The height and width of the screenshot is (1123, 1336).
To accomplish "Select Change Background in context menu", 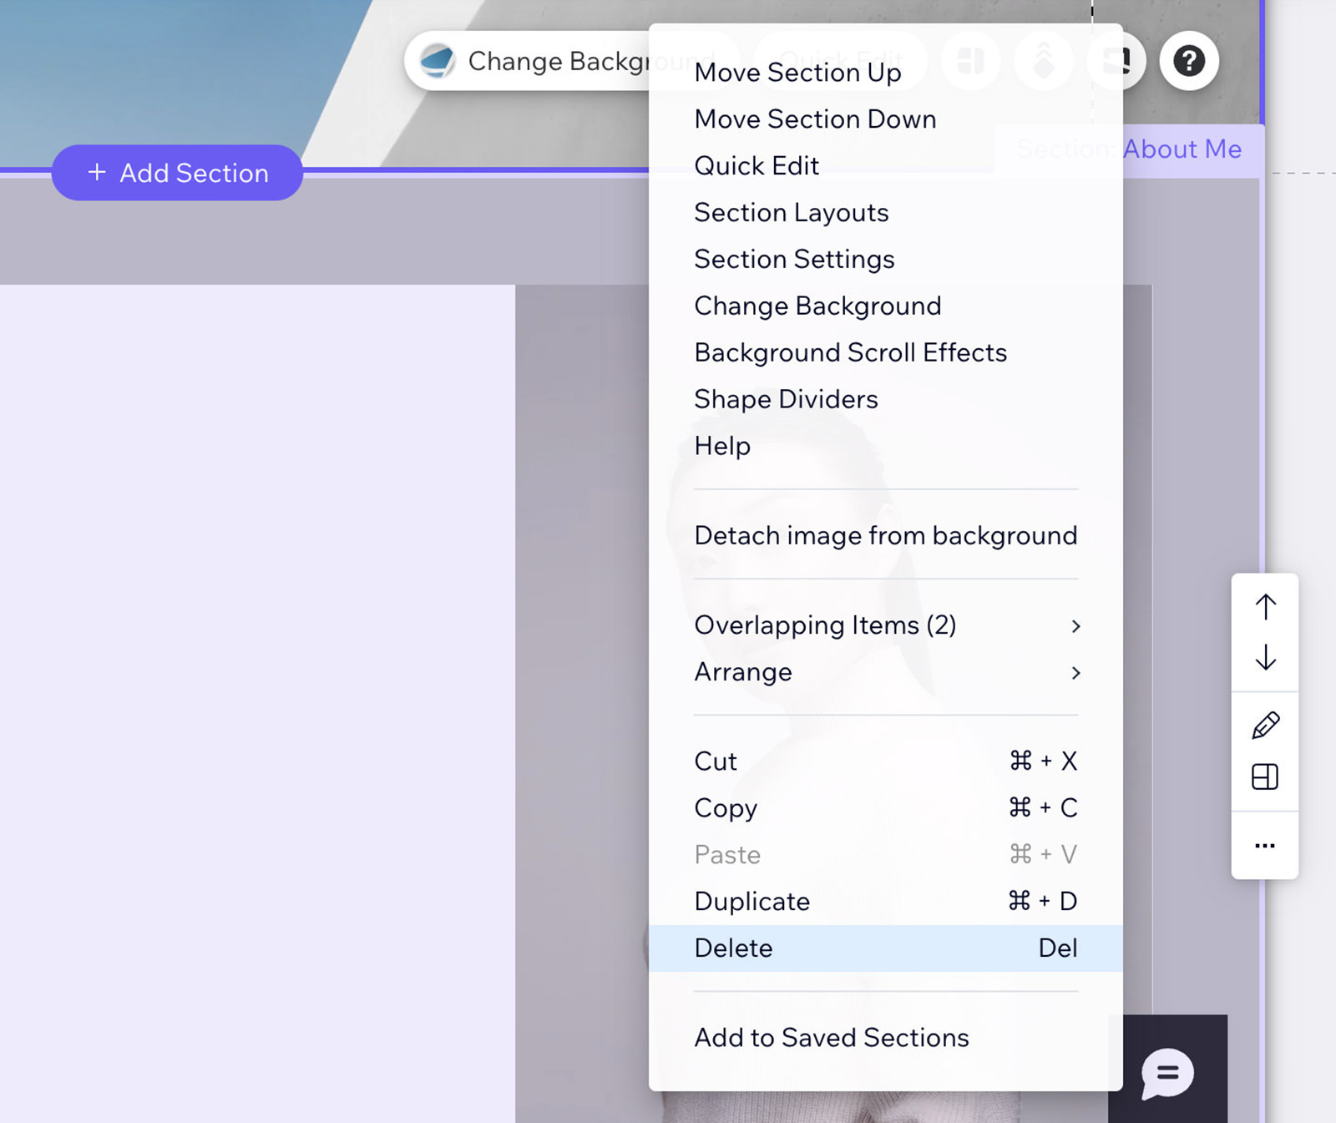I will 886,306.
